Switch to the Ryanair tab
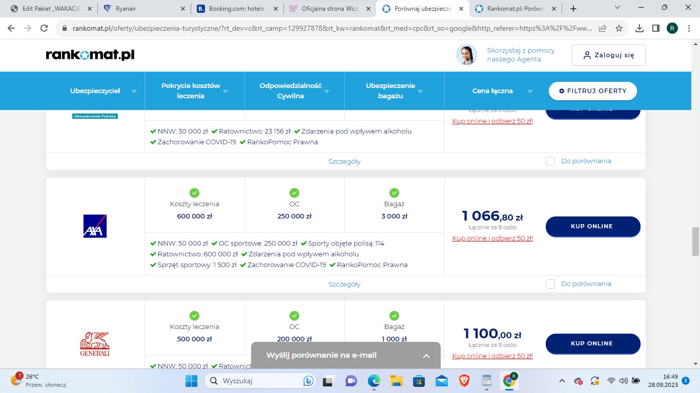The height and width of the screenshot is (393, 700). point(143,9)
